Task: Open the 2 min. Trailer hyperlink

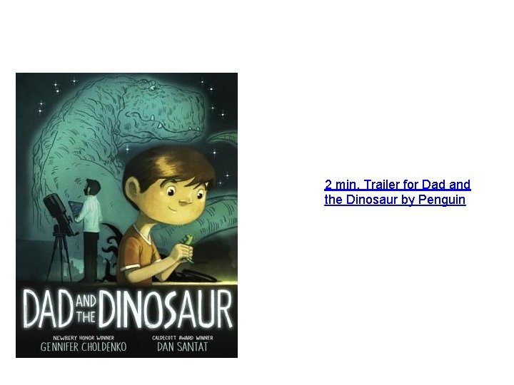Action: 398,192
